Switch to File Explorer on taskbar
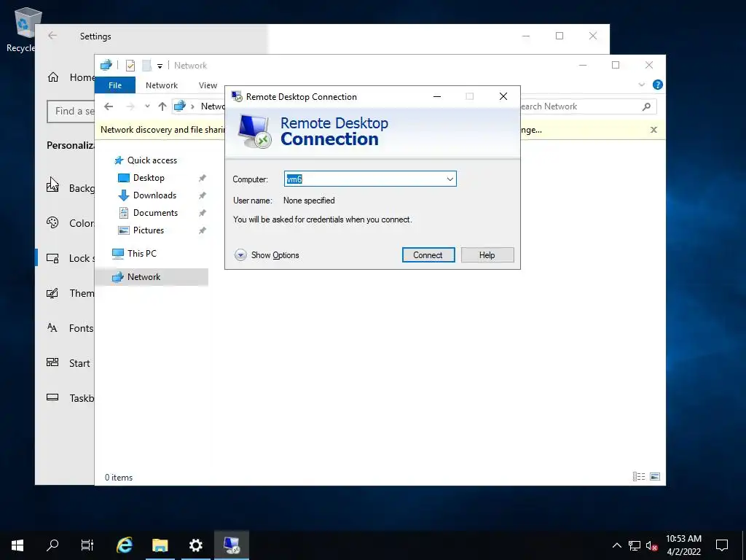The height and width of the screenshot is (560, 746). click(160, 545)
